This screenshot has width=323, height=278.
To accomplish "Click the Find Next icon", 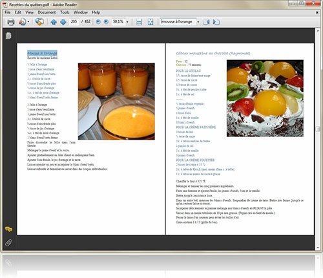I will point(216,22).
